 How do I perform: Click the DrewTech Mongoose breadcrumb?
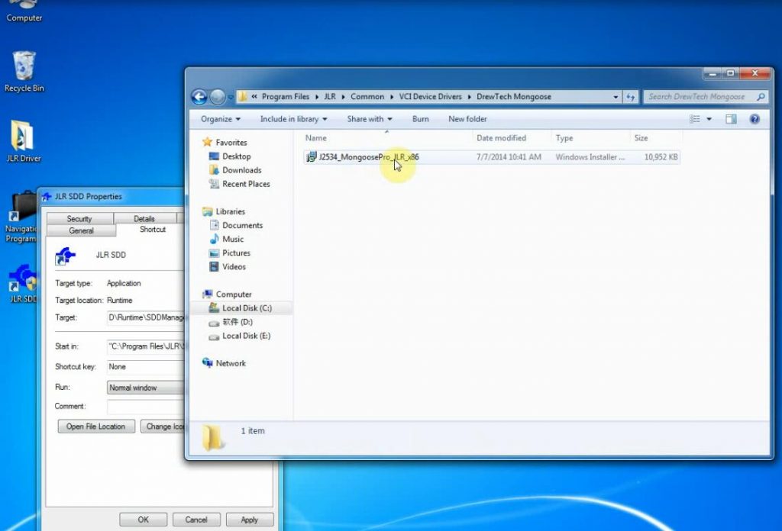tap(514, 97)
